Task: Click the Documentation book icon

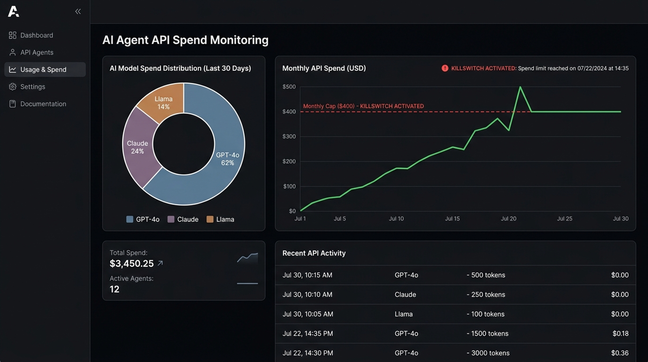Action: point(12,104)
